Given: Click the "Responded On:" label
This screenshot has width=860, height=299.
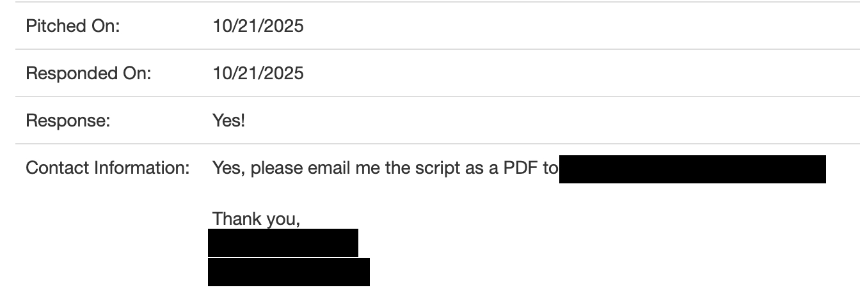Looking at the screenshot, I should pos(88,73).
